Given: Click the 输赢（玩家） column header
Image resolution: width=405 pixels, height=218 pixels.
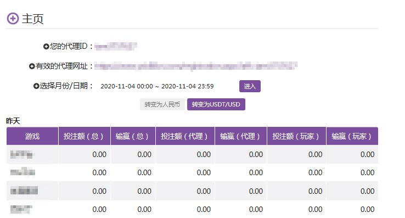Looking at the screenshot, I should point(352,136).
